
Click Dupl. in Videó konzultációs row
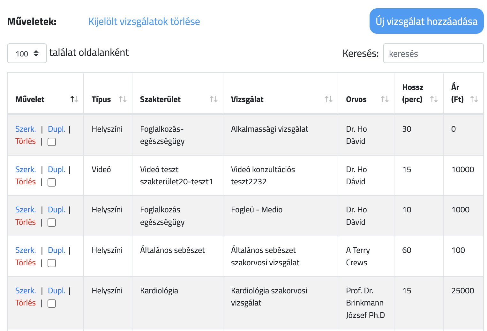[x=56, y=170]
